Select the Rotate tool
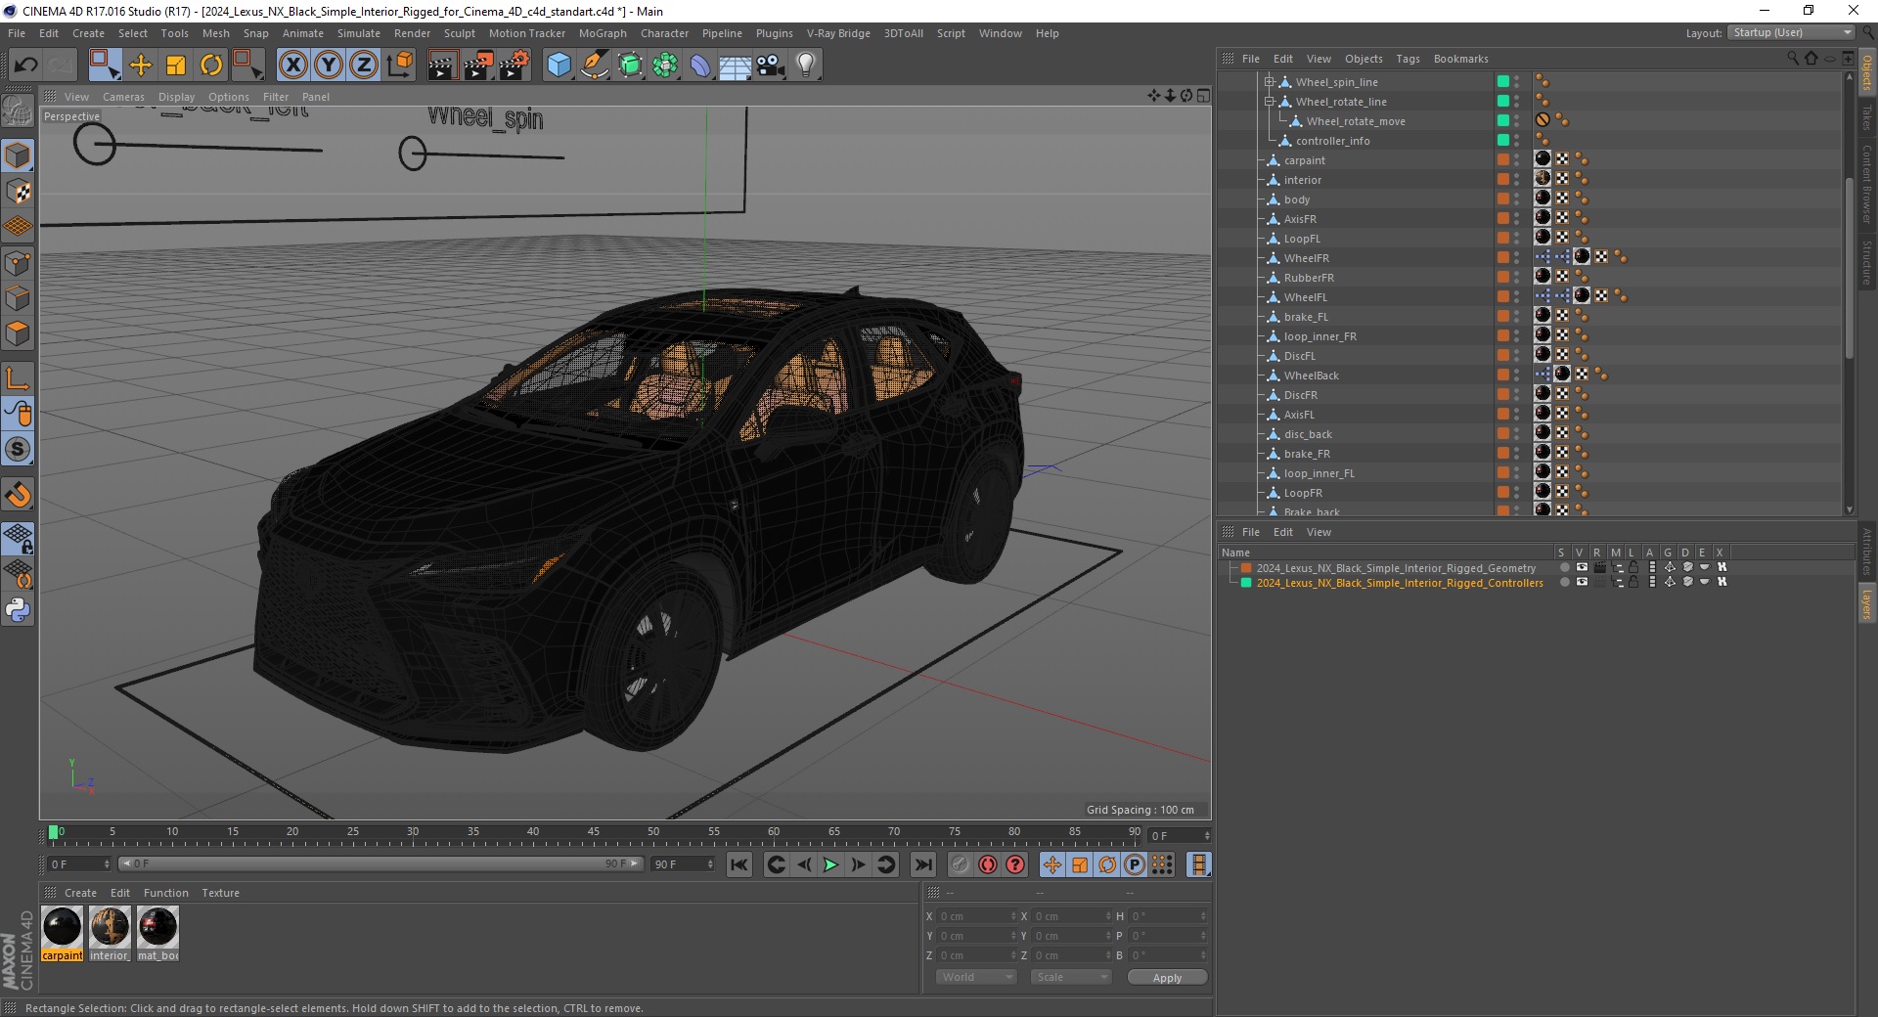The image size is (1878, 1017). click(x=211, y=66)
